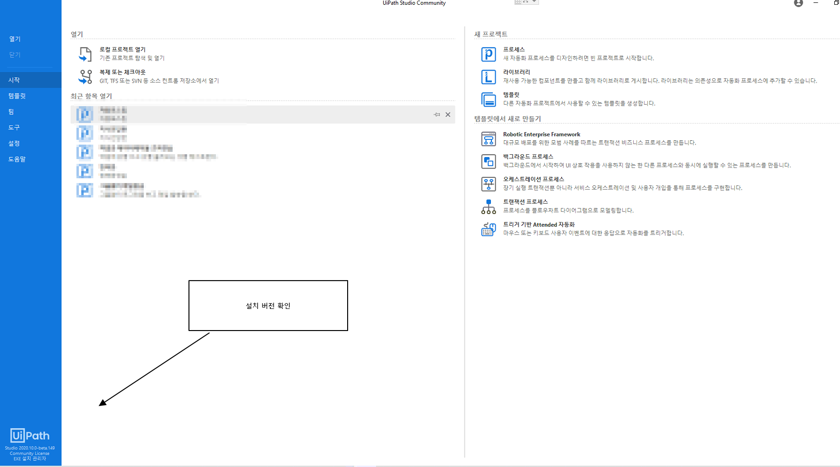This screenshot has width=840, height=467.
Task: Open the third recent project icon
Action: tap(85, 152)
